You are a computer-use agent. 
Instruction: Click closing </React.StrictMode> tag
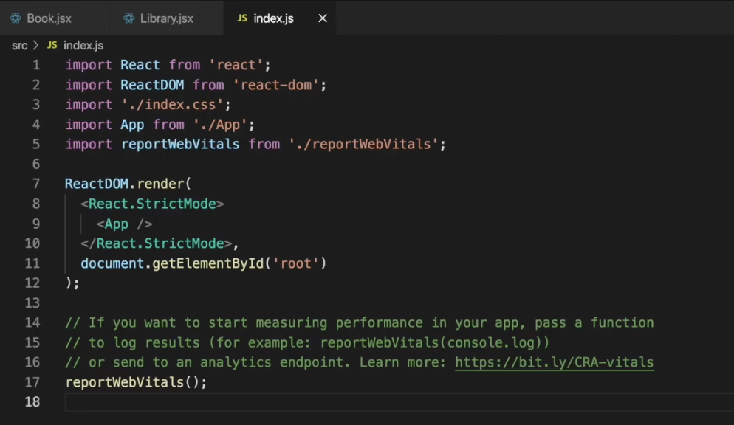click(x=157, y=243)
